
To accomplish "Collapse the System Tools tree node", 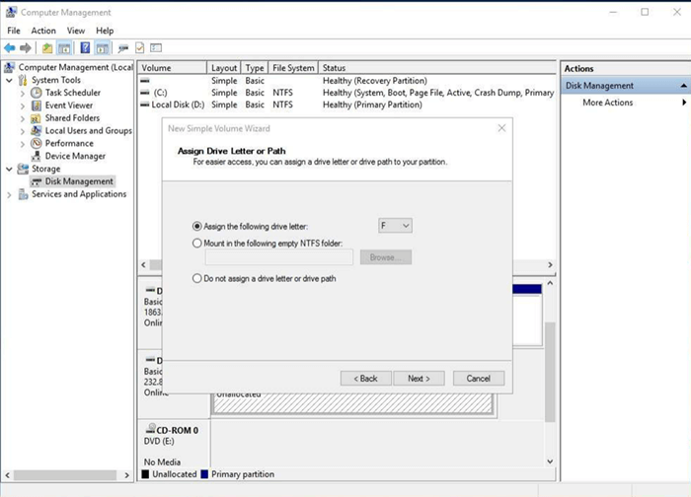I will point(10,80).
